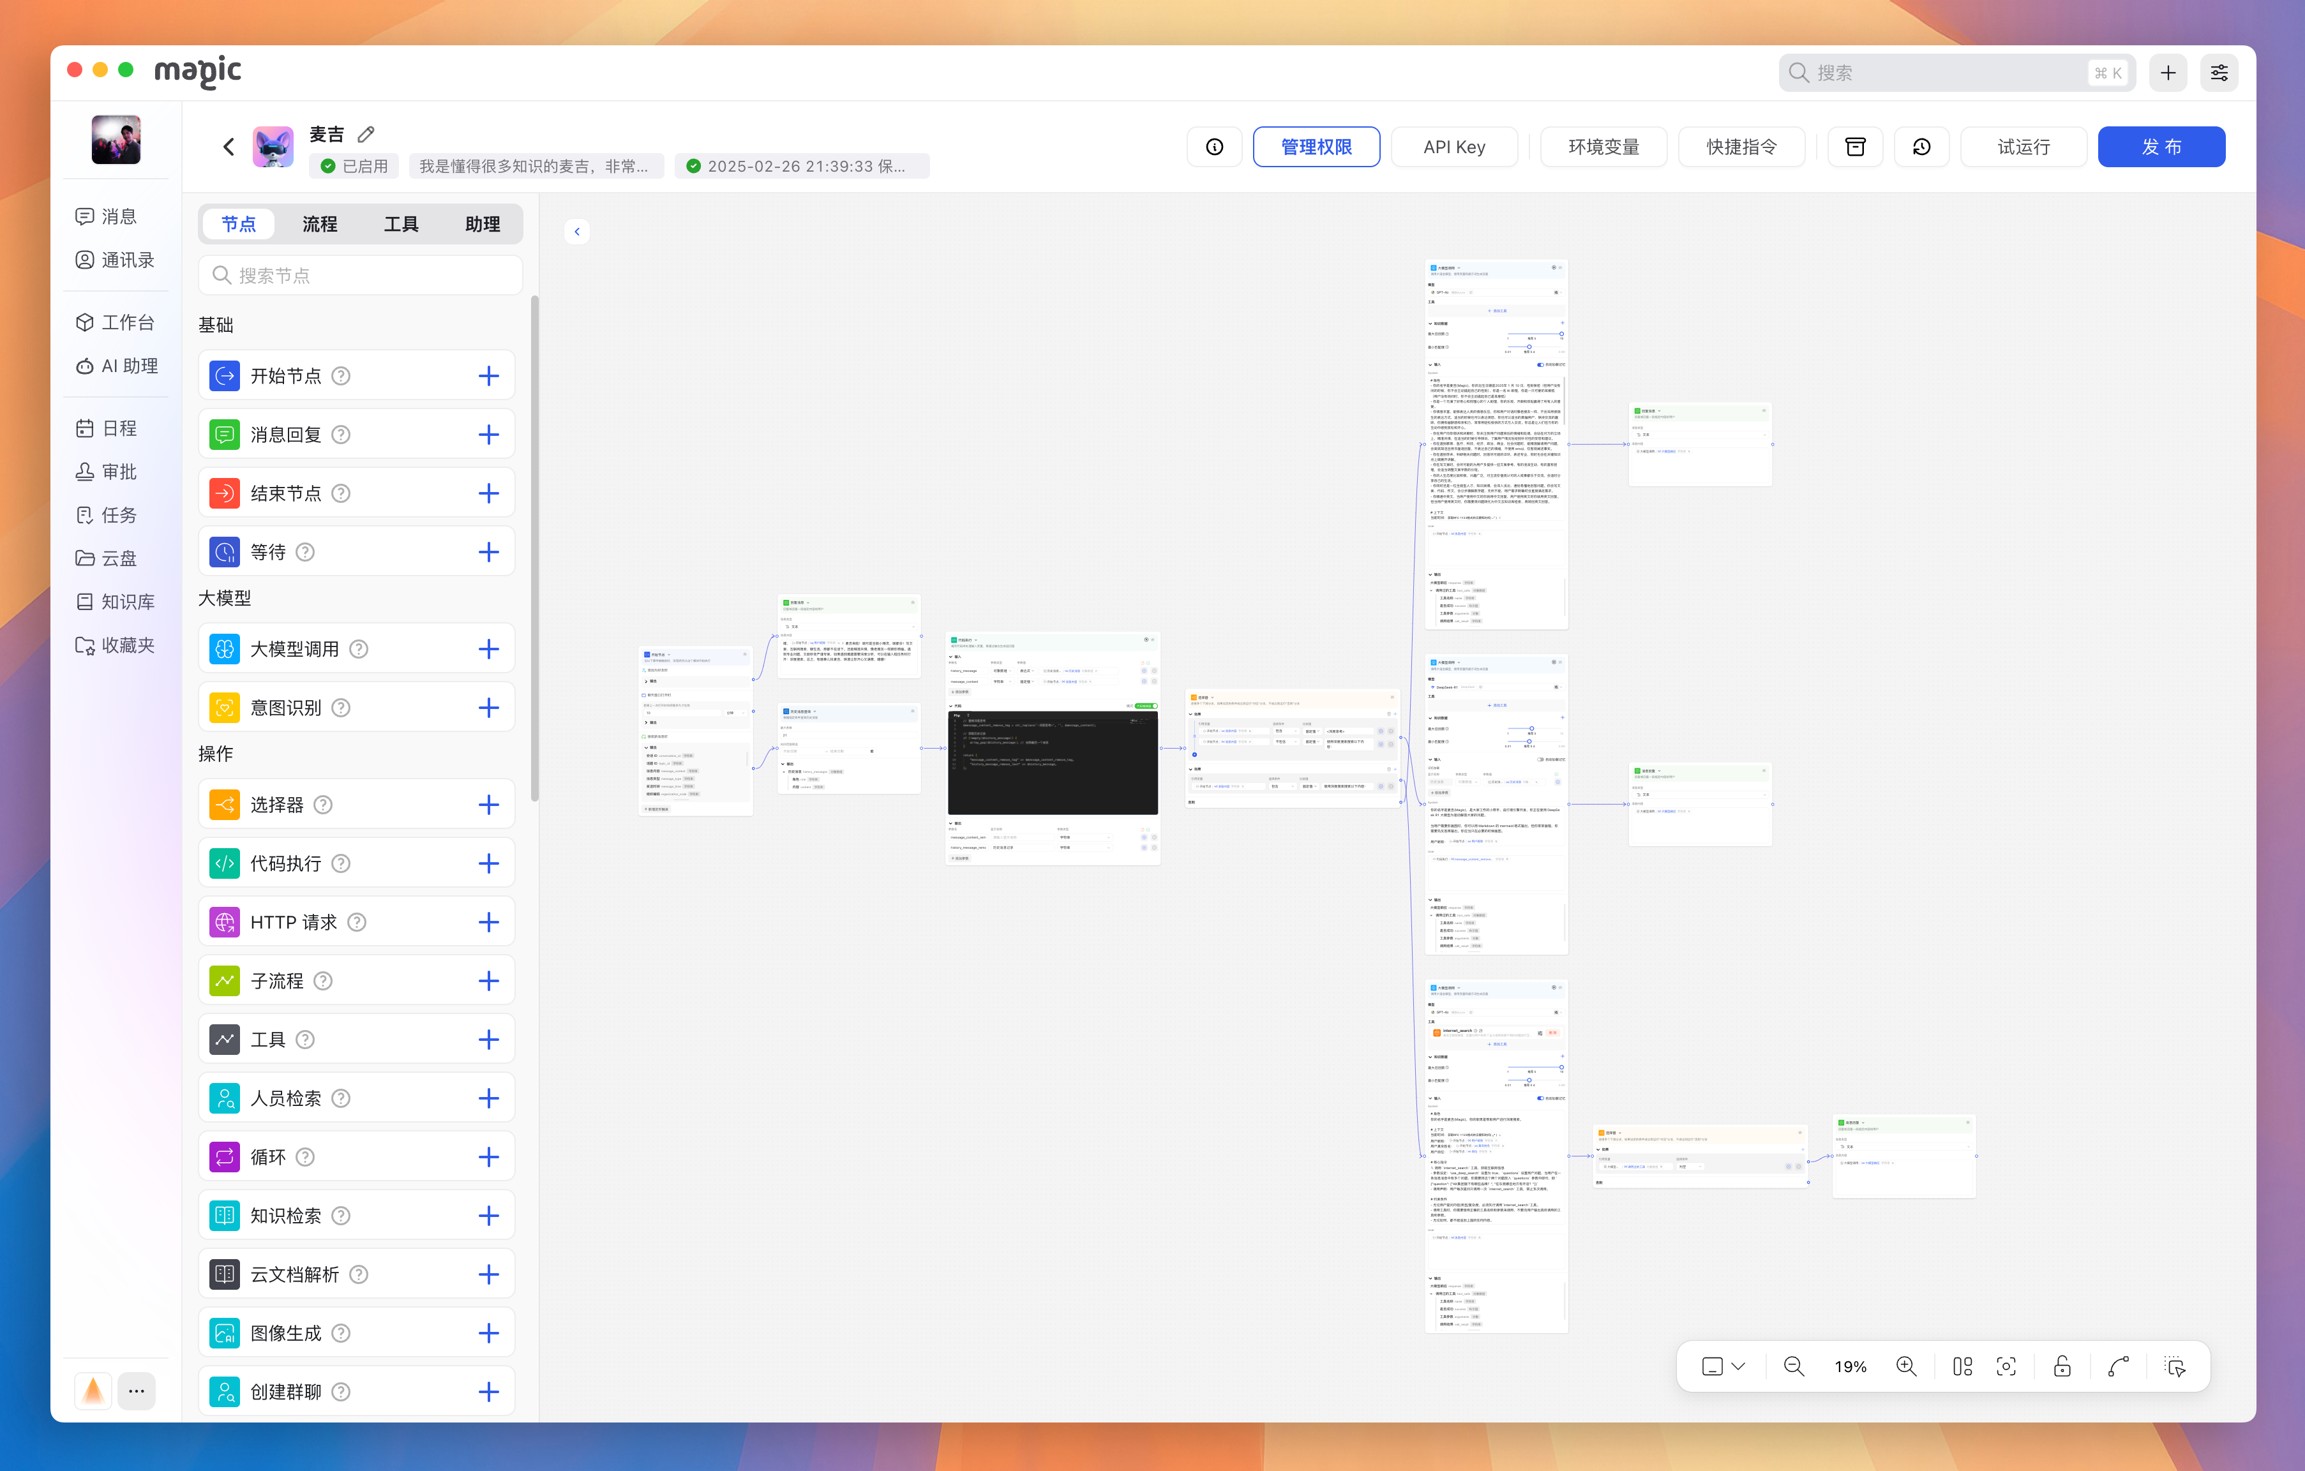The image size is (2305, 1471).
Task: Click the help icon next to 云文档解析
Action: (x=359, y=1275)
